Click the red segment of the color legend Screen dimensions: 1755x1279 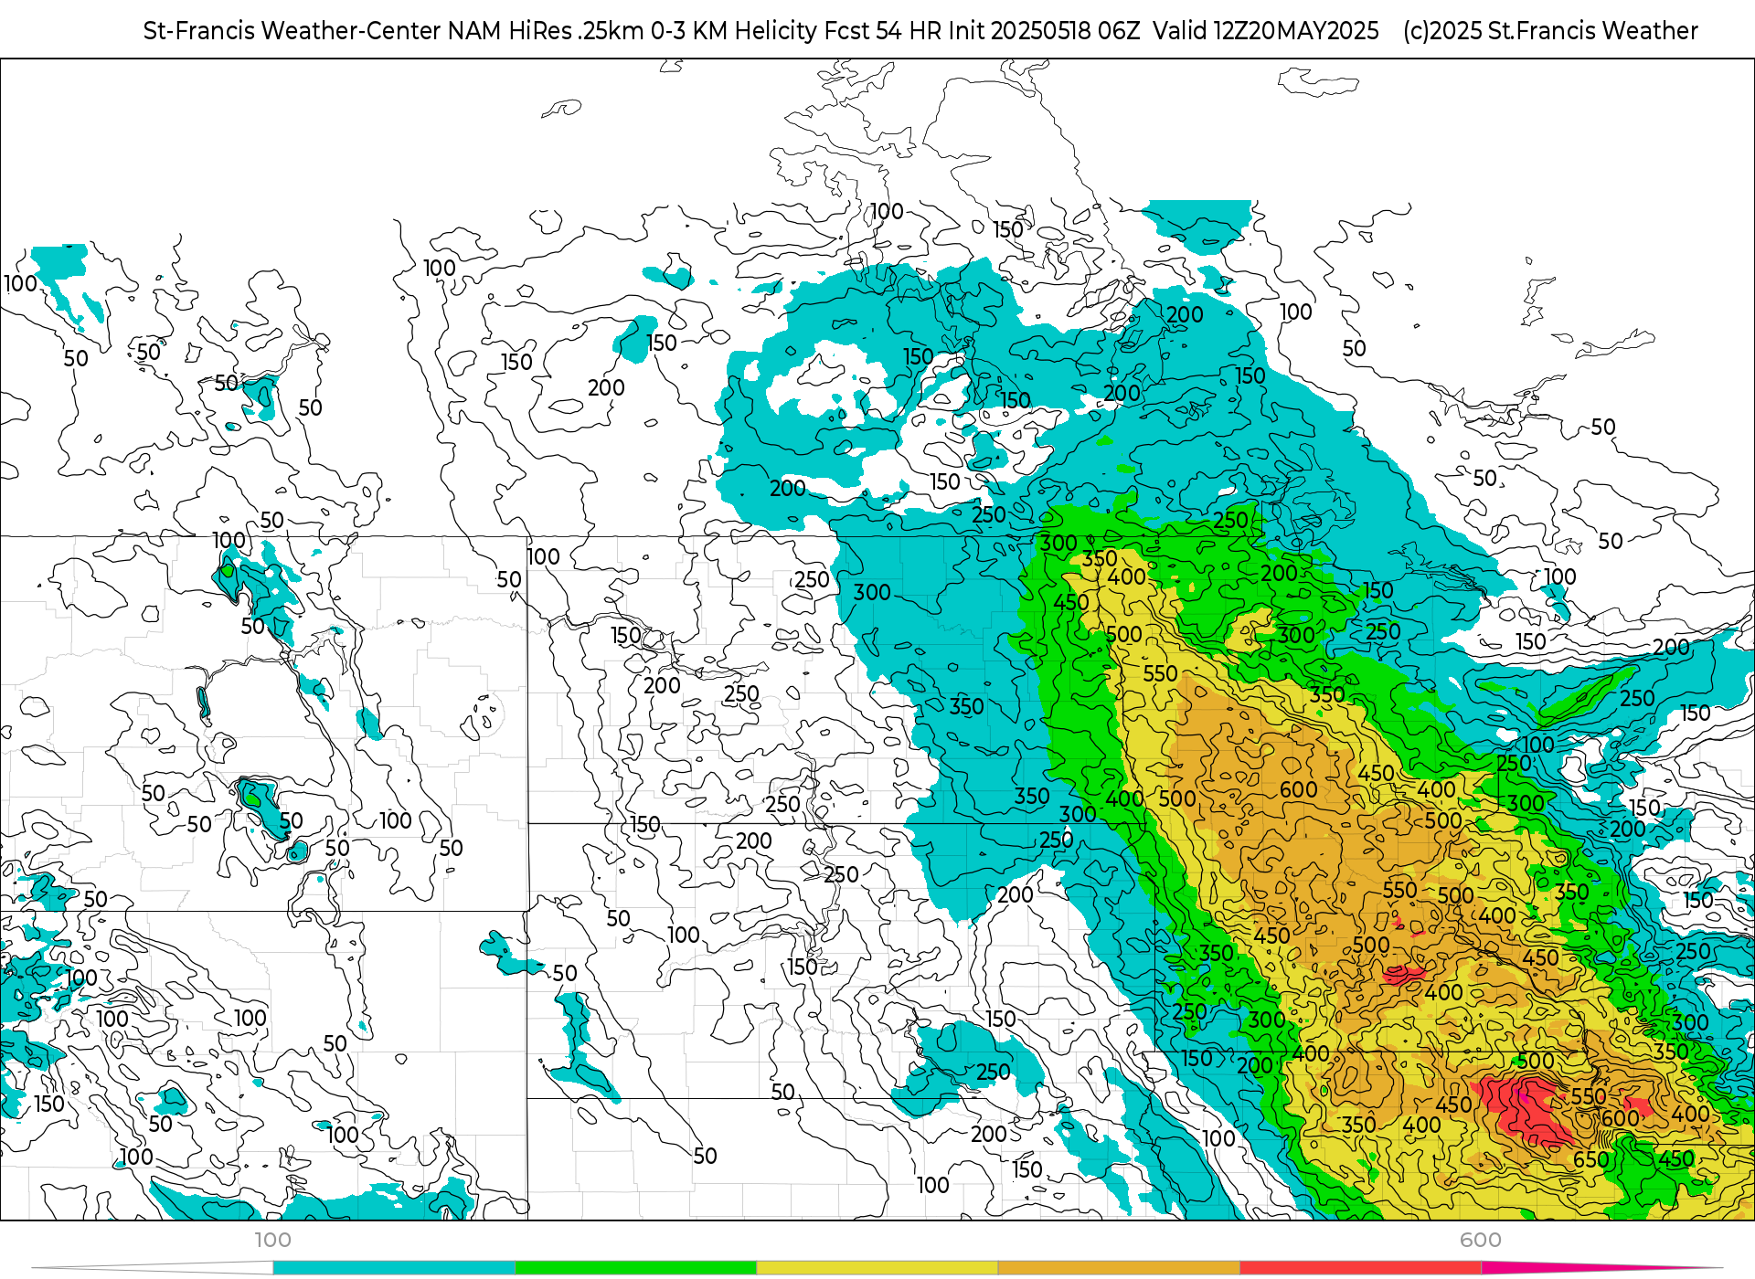pos(1361,1267)
